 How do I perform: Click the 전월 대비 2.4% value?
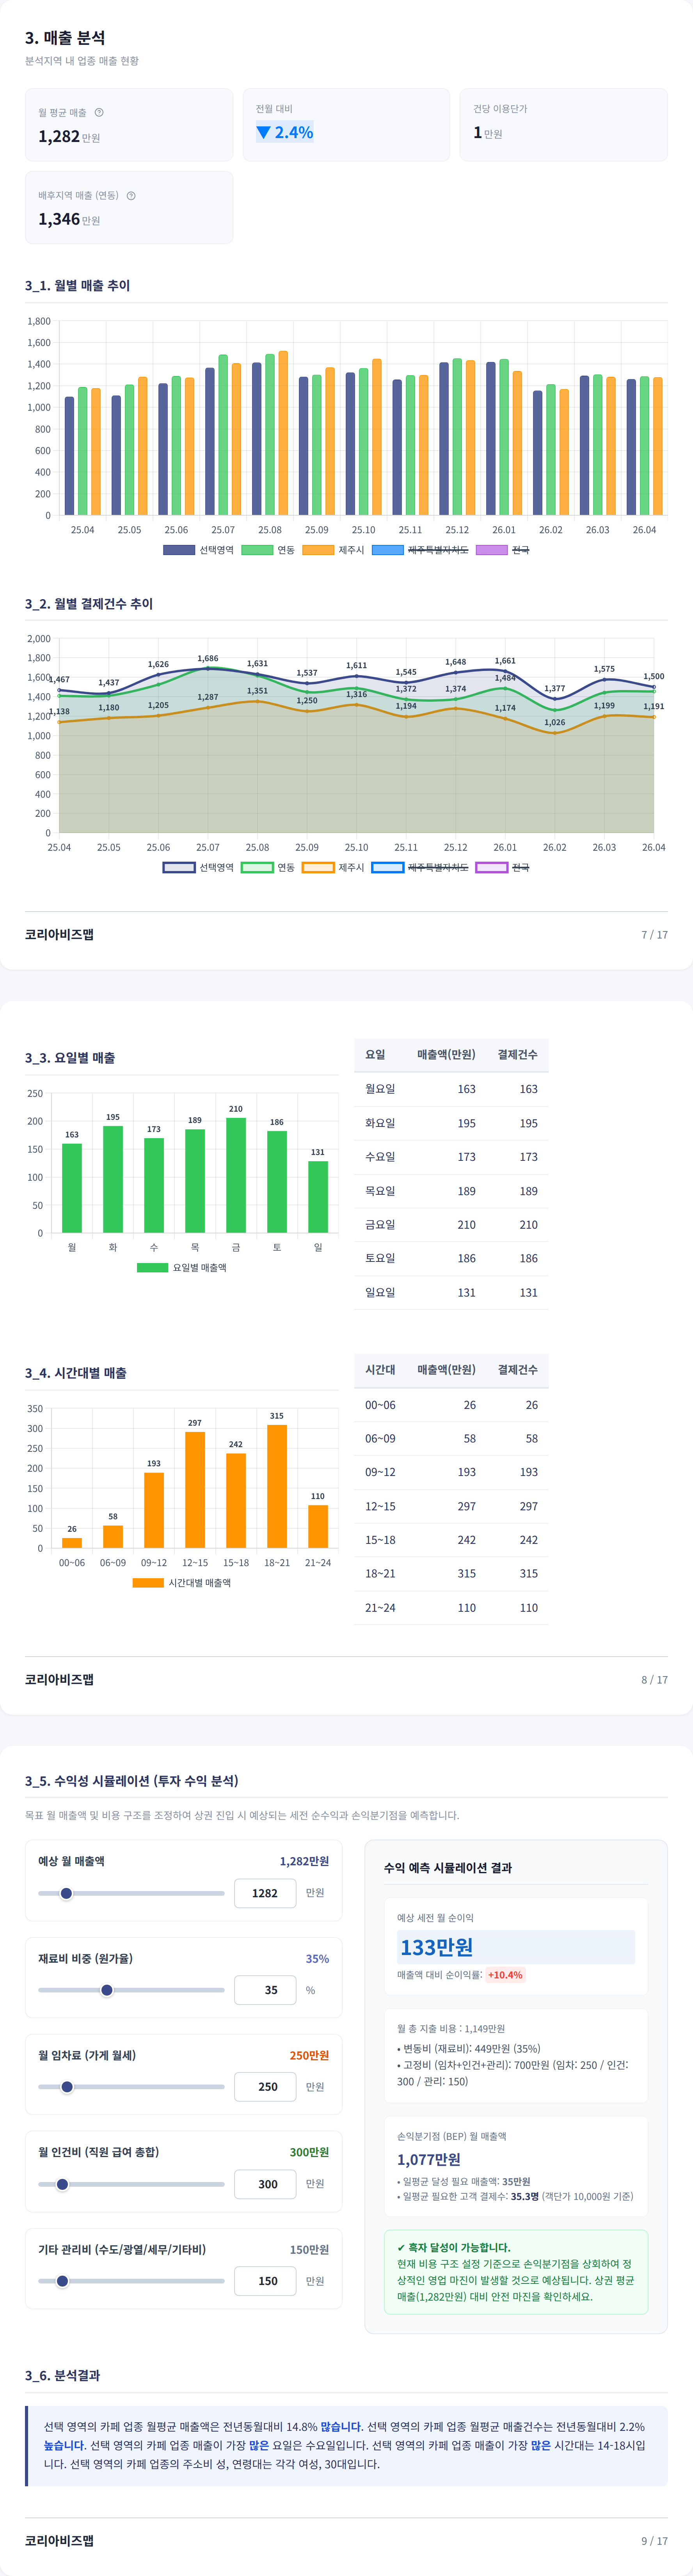pyautogui.click(x=285, y=132)
